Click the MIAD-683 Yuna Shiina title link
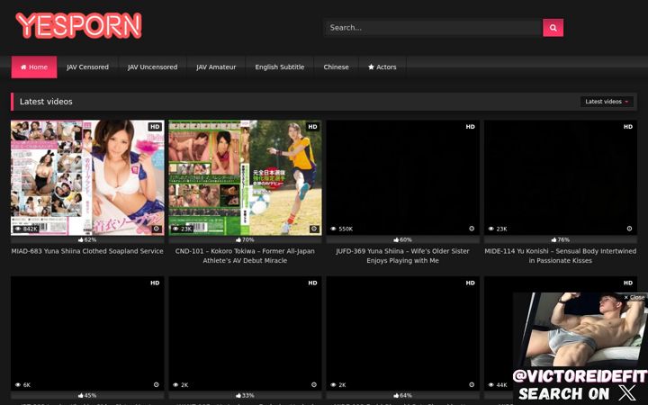The height and width of the screenshot is (405, 648). (87, 251)
